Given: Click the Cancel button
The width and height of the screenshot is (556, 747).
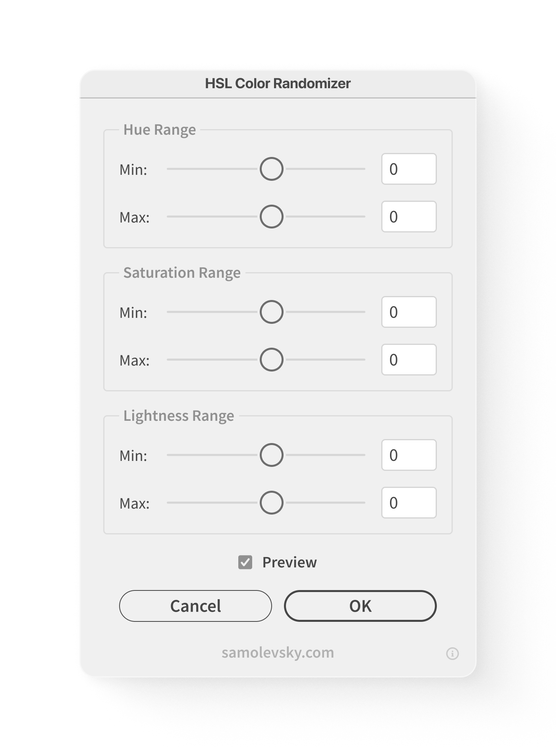Looking at the screenshot, I should point(195,606).
